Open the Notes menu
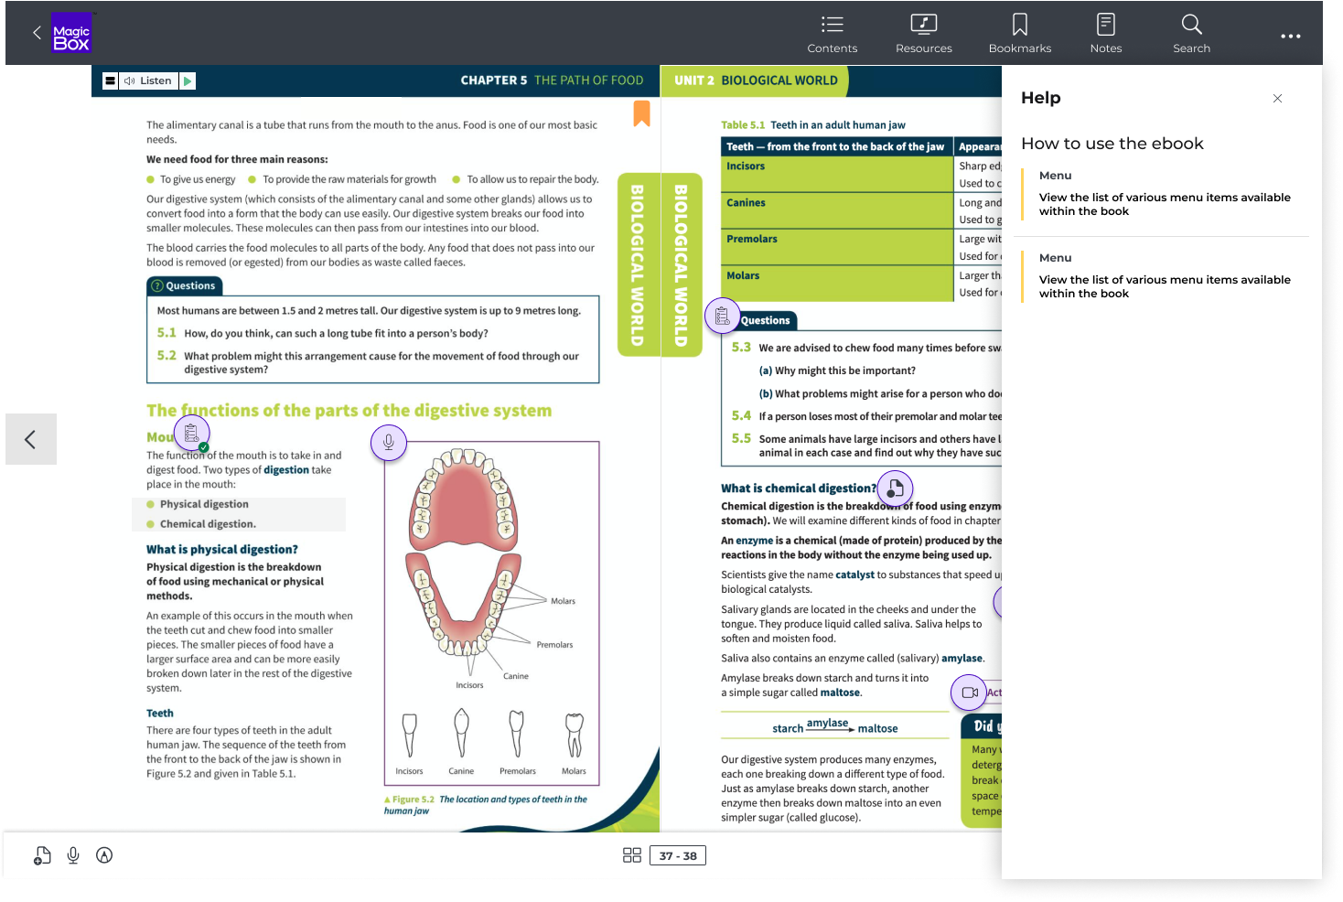Viewport: 1343px width, 902px height. click(1106, 34)
